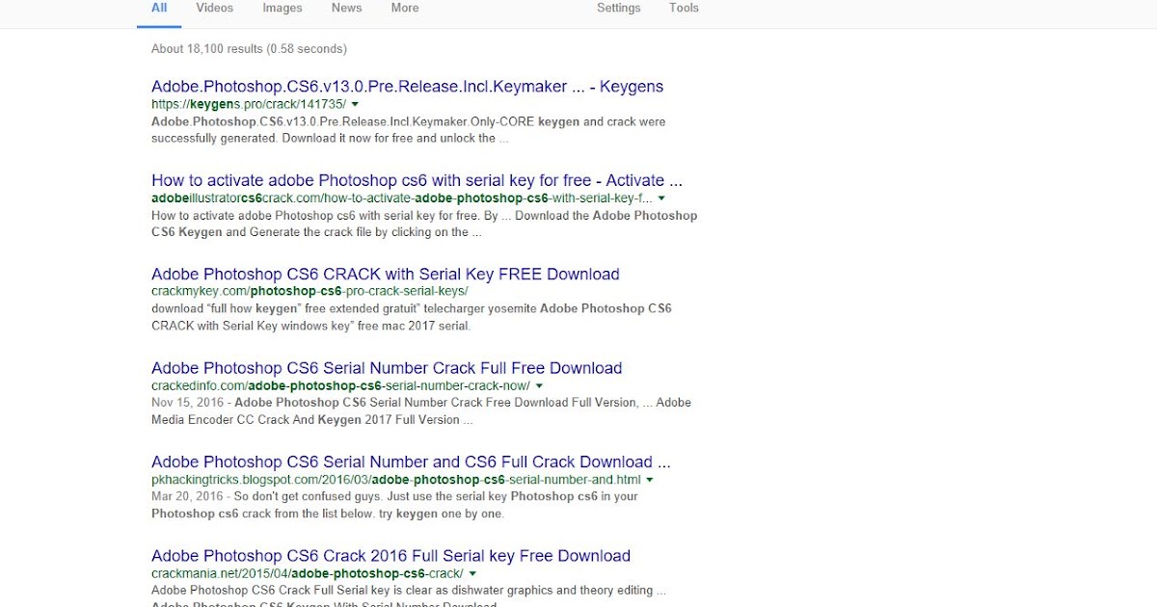
Task: Expand options for the adobeillustratorcs6crack.com result
Action: click(661, 198)
